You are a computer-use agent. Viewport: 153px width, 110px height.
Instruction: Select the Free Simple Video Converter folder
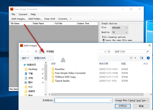click(70, 73)
